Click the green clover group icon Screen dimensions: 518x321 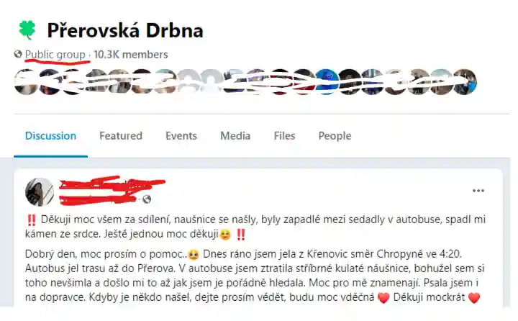27,30
